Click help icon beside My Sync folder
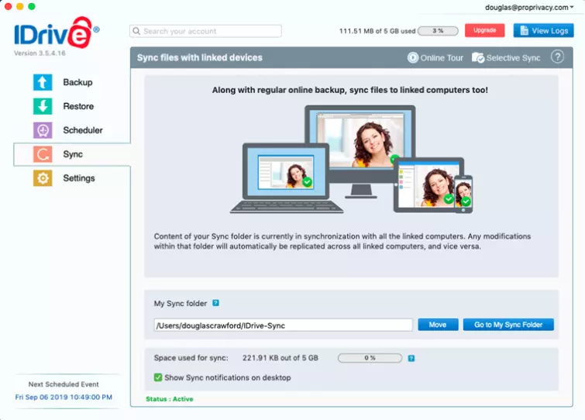This screenshot has width=585, height=420. pos(215,303)
